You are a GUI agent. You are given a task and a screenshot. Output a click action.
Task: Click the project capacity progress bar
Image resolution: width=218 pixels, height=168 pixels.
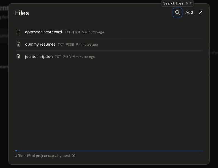pos(109,151)
